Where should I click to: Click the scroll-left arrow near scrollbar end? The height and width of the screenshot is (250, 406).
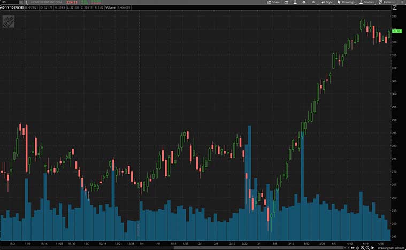[x=345, y=248]
